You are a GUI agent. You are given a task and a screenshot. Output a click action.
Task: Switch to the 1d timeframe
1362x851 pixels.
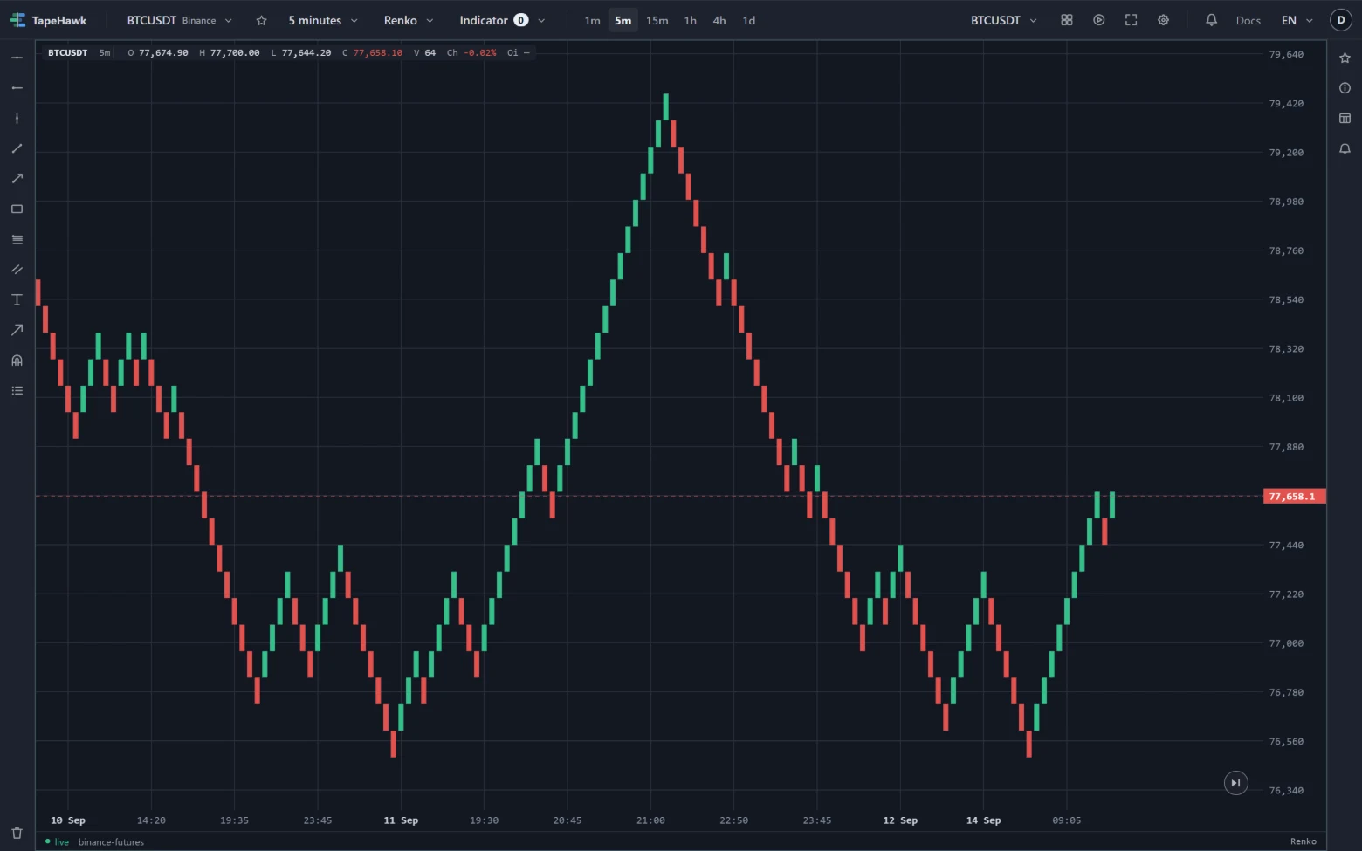[x=748, y=20]
